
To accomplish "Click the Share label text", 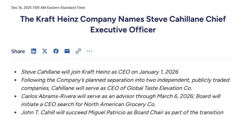I will coord(18,51).
